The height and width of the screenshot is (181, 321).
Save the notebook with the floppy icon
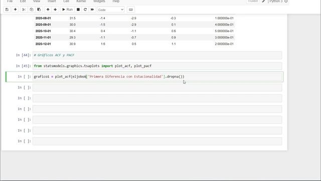point(7,10)
